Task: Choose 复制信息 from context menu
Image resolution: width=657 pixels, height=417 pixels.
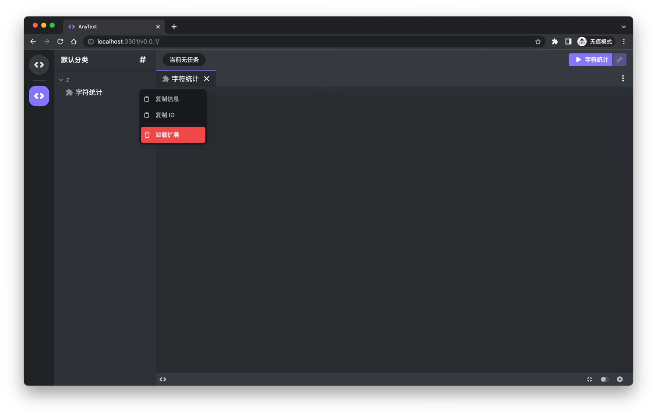Action: point(173,99)
